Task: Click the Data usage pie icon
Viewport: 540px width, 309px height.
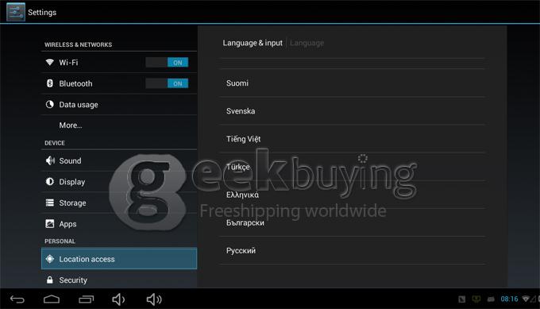Action: click(49, 104)
